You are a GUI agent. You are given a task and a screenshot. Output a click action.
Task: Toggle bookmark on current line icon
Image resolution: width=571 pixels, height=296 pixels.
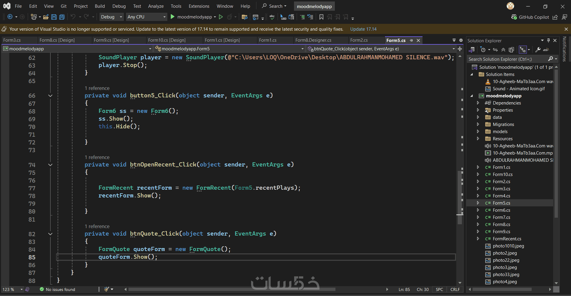pyautogui.click(x=321, y=17)
